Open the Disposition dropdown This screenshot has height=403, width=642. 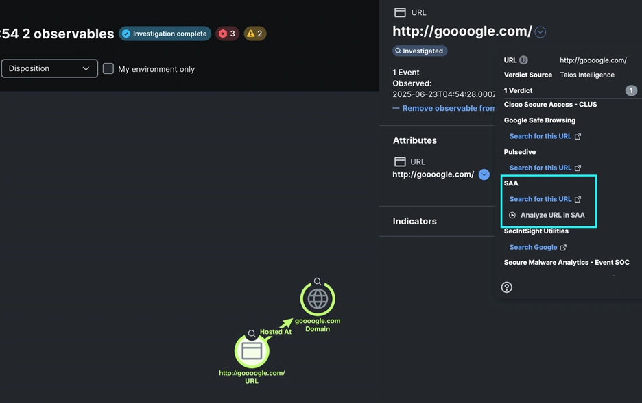48,68
